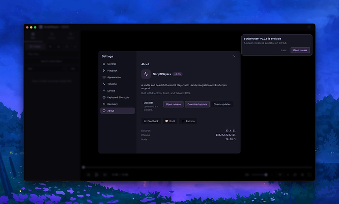The width and height of the screenshot is (339, 204).
Task: Go to Timeline settings
Action: click(117, 84)
